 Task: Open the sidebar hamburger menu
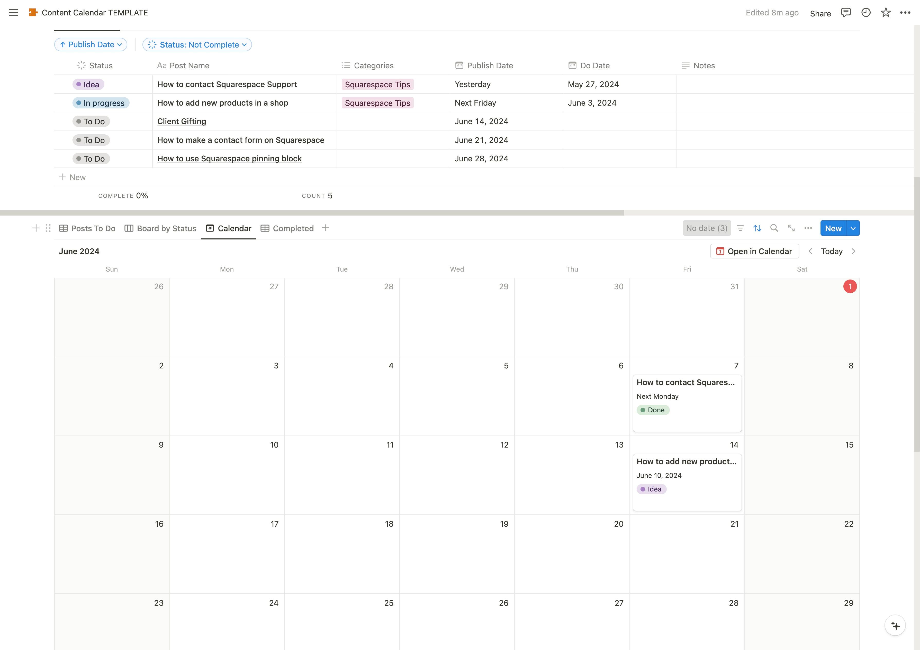pos(13,12)
